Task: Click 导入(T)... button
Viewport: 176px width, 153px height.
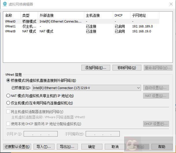Action: (44, 147)
